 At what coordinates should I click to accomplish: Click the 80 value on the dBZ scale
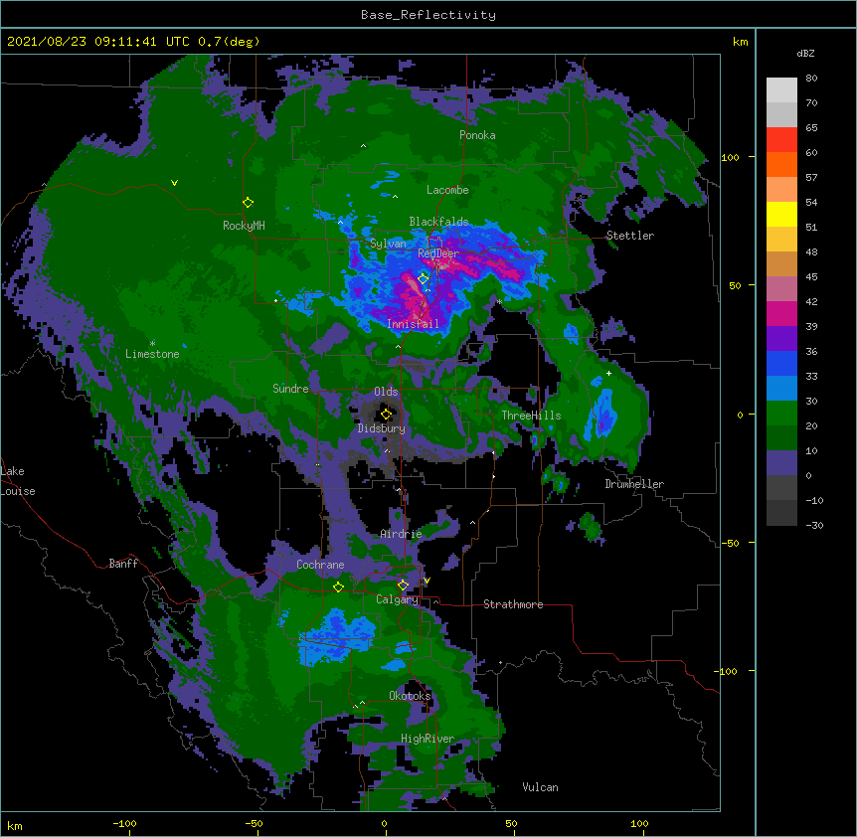[811, 79]
